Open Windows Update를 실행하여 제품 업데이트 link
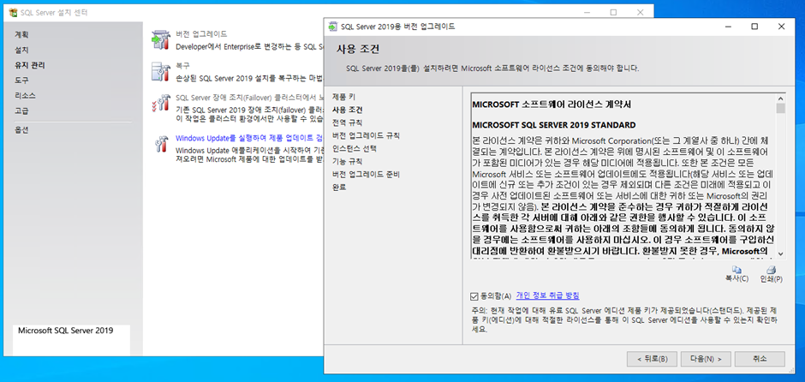 pyautogui.click(x=249, y=138)
